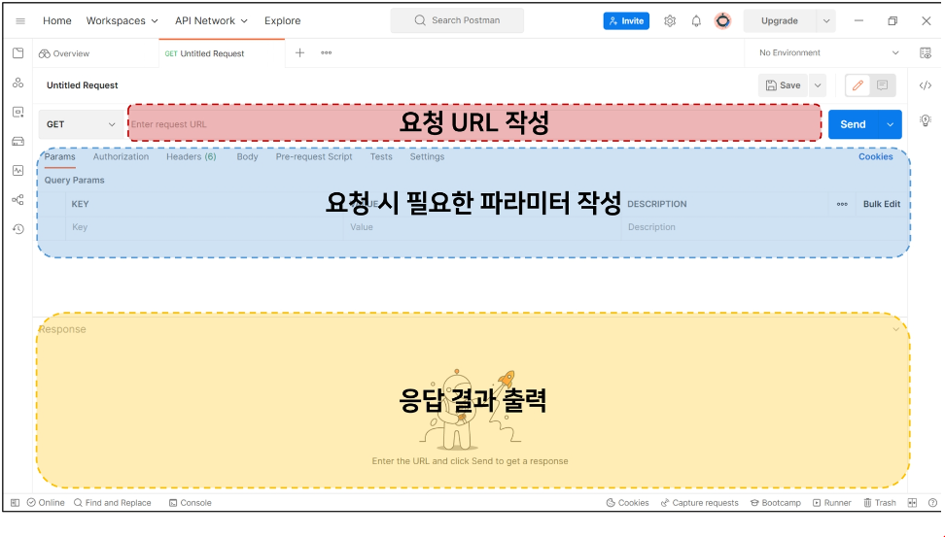Open the Runner in status bar
The image size is (945, 537).
[x=831, y=503]
